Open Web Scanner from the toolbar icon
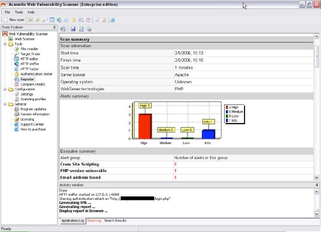This screenshot has height=232, width=321. point(30,20)
